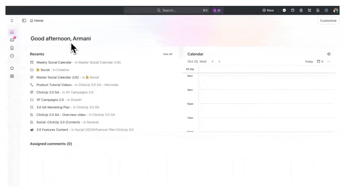
Task: Open Master Social Calendar (US) recent item
Action: tap(57, 77)
